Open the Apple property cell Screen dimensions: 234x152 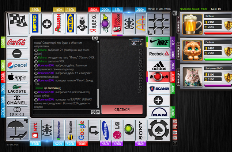click(x=17, y=77)
